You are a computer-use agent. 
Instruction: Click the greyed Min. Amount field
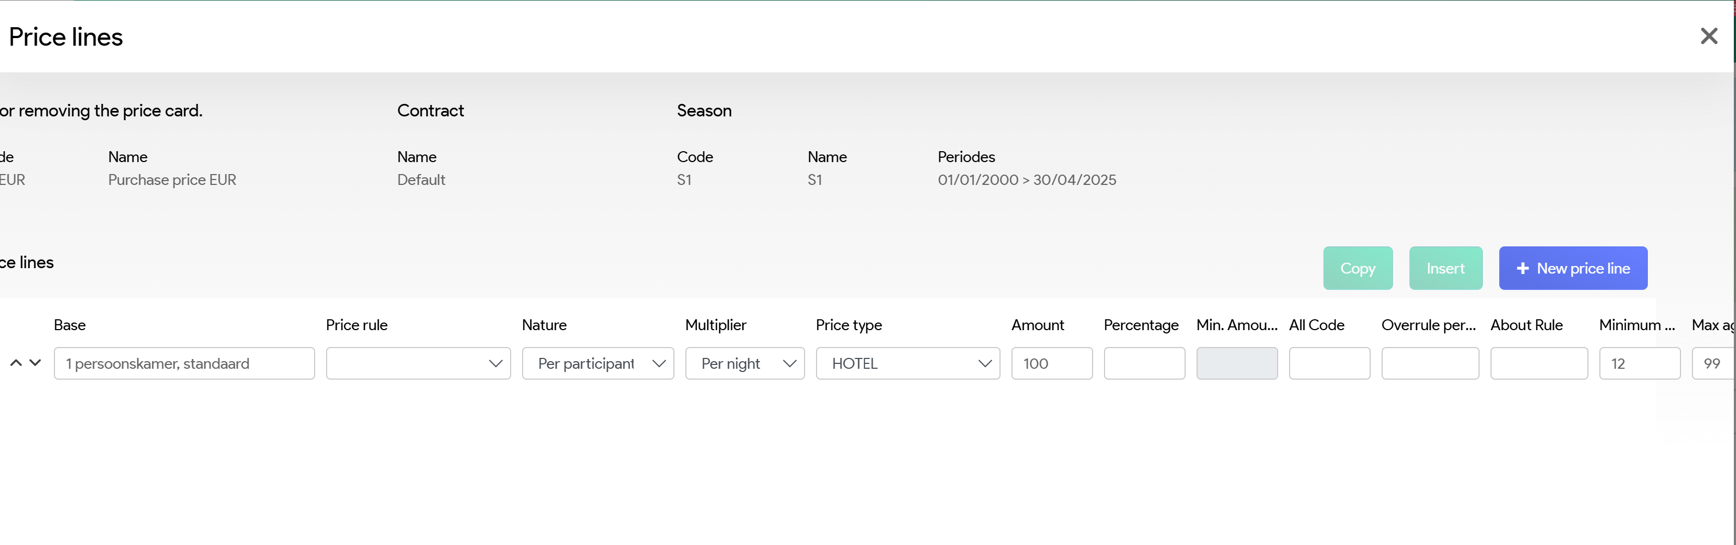click(x=1236, y=364)
